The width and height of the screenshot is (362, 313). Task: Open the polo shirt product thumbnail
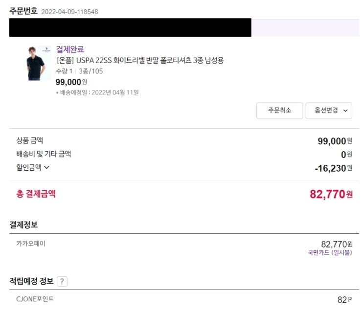click(39, 63)
